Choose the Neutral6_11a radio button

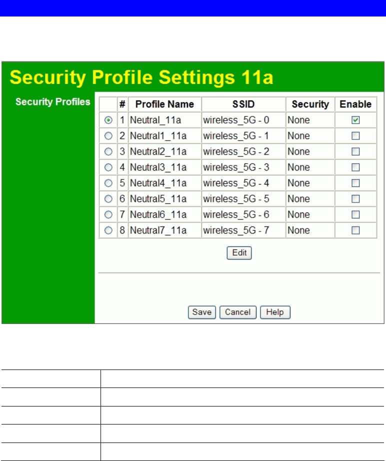coord(108,214)
